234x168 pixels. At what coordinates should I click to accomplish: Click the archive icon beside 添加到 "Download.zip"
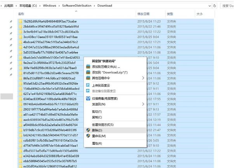tap(88, 72)
